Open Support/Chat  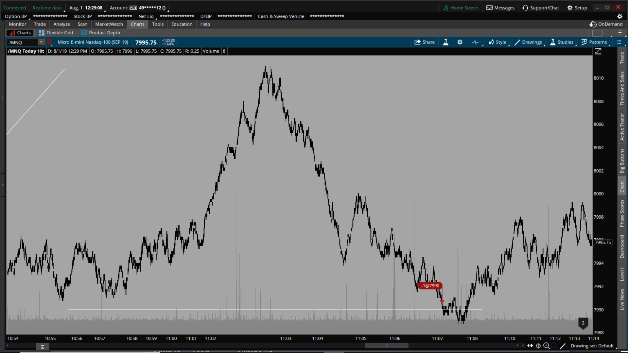[x=541, y=8]
